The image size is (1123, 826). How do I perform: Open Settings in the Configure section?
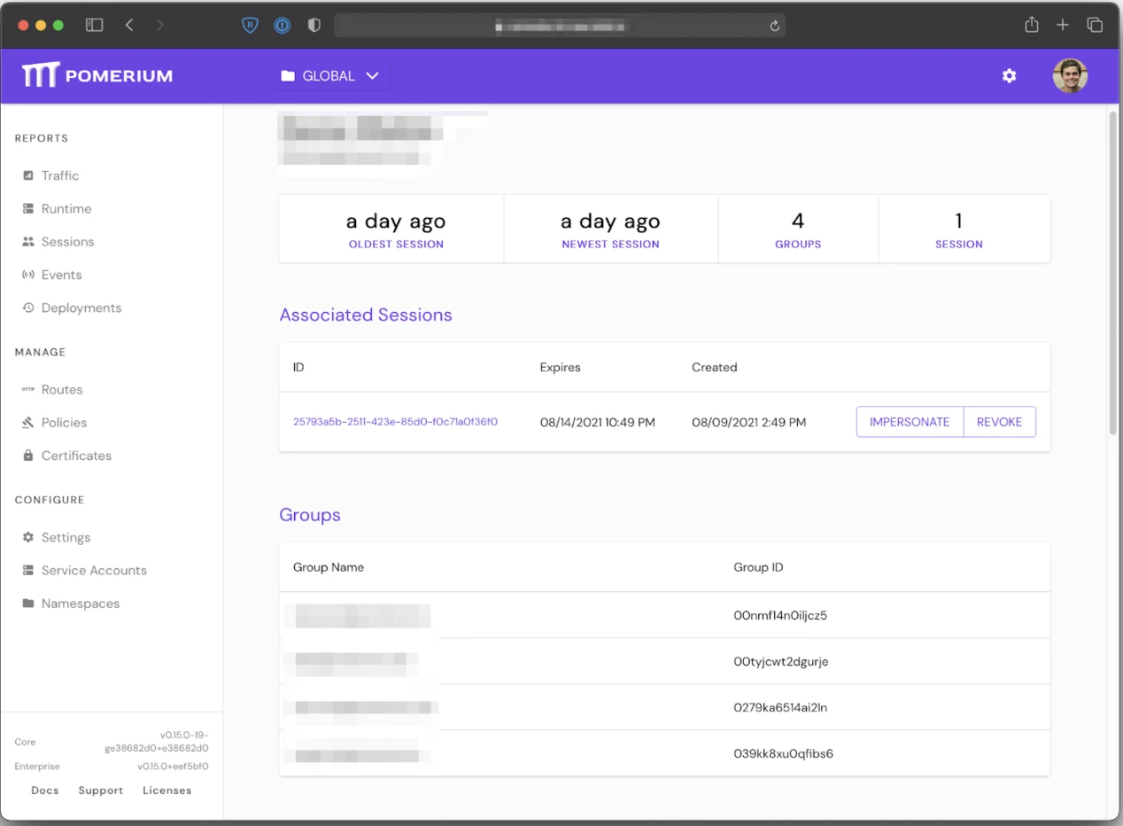point(66,537)
